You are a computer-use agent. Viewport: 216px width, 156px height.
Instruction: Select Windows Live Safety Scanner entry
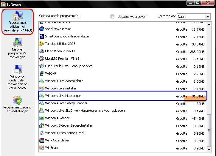click(123, 103)
